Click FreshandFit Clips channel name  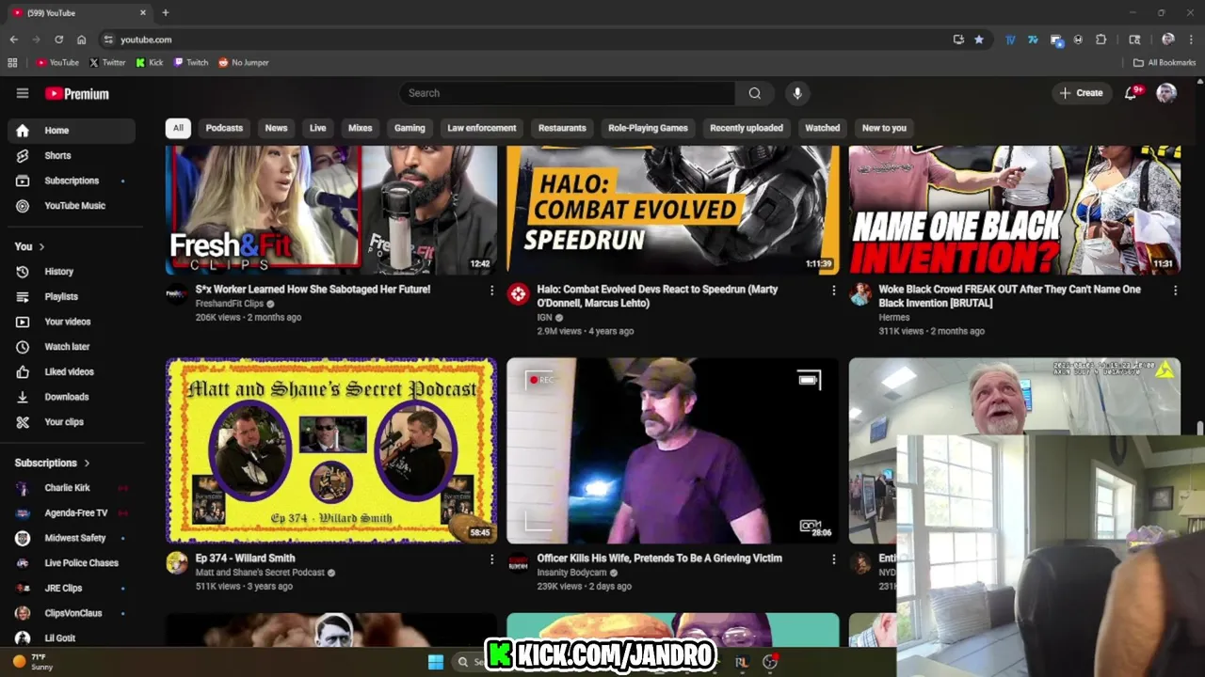(x=229, y=304)
